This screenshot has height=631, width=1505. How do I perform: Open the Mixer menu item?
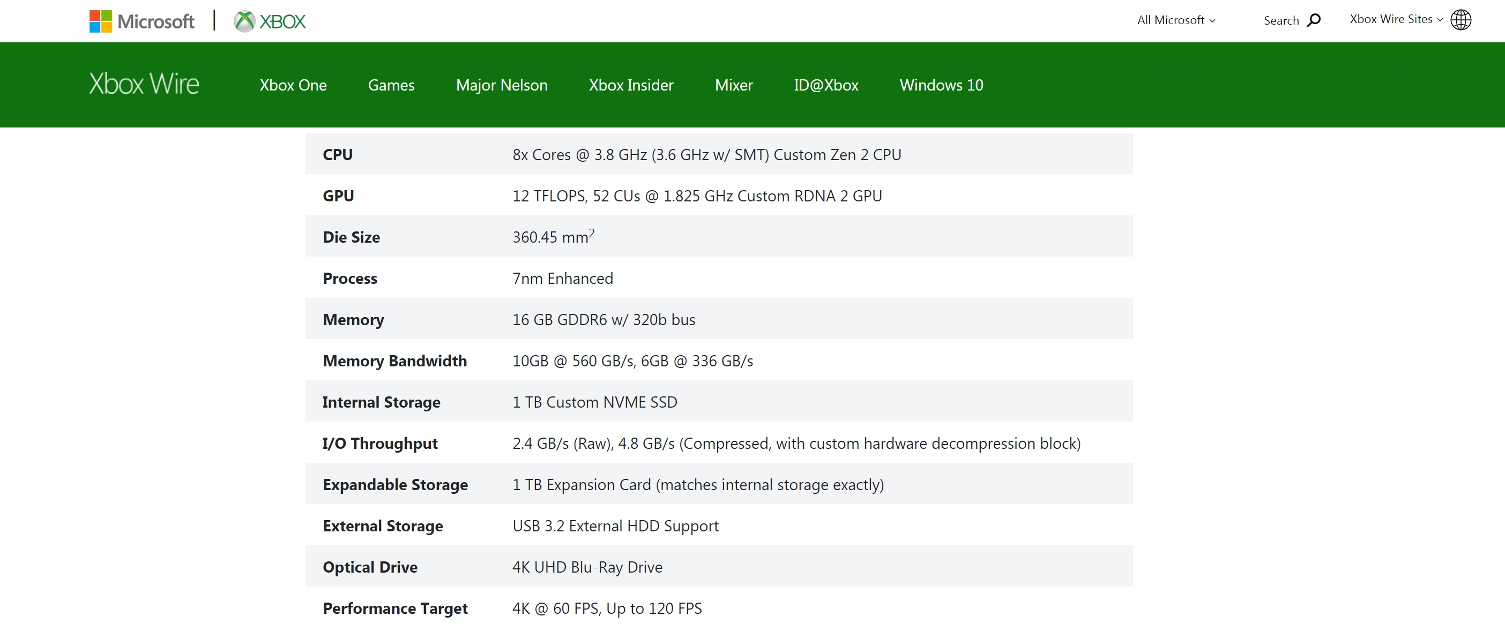pos(734,85)
